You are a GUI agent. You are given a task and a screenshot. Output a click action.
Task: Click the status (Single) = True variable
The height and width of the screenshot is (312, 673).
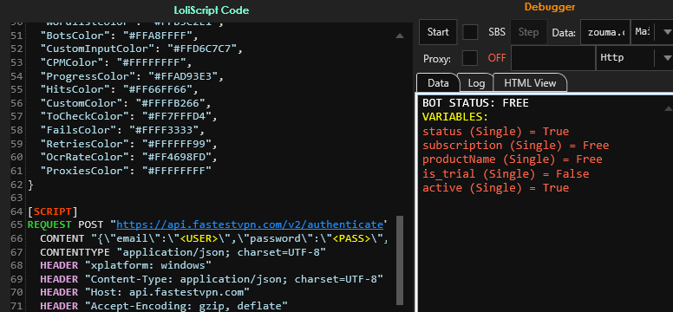496,132
